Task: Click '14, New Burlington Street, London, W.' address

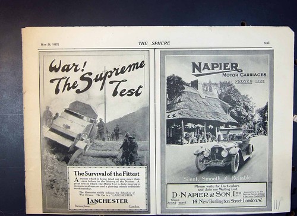Action: [227, 201]
